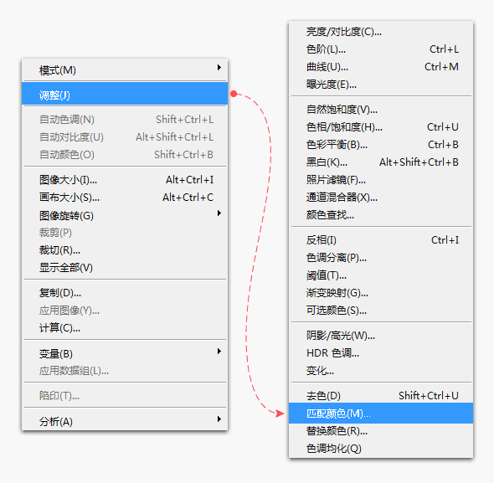Click 自动色调(N) in the Image menu
This screenshot has height=483, width=494.
(x=125, y=120)
